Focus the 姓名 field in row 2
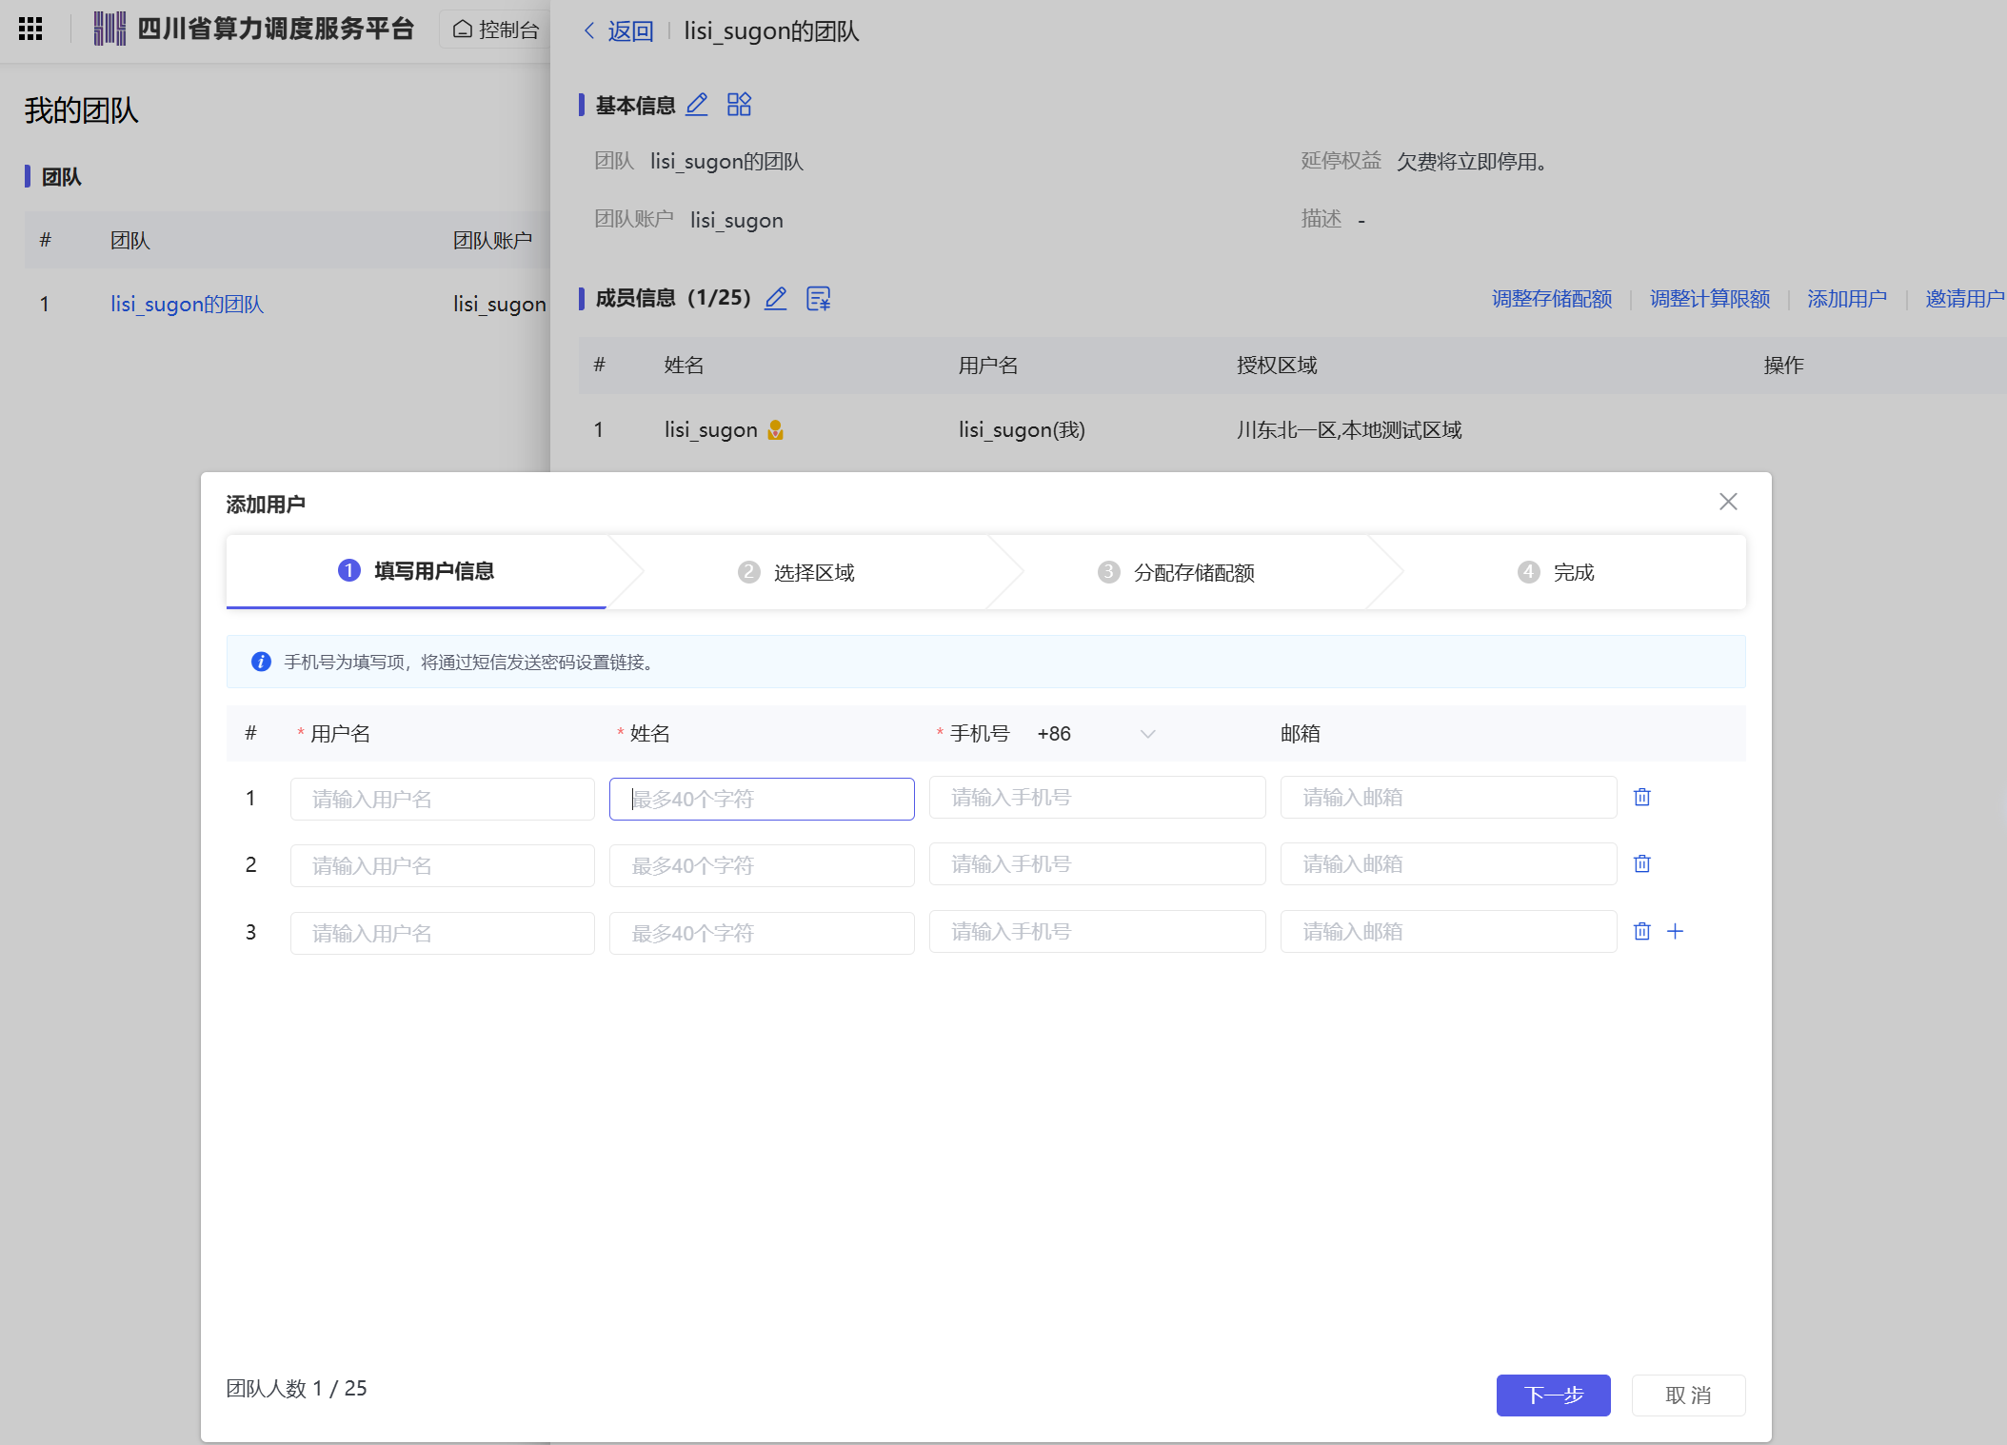The width and height of the screenshot is (2007, 1445). (762, 865)
